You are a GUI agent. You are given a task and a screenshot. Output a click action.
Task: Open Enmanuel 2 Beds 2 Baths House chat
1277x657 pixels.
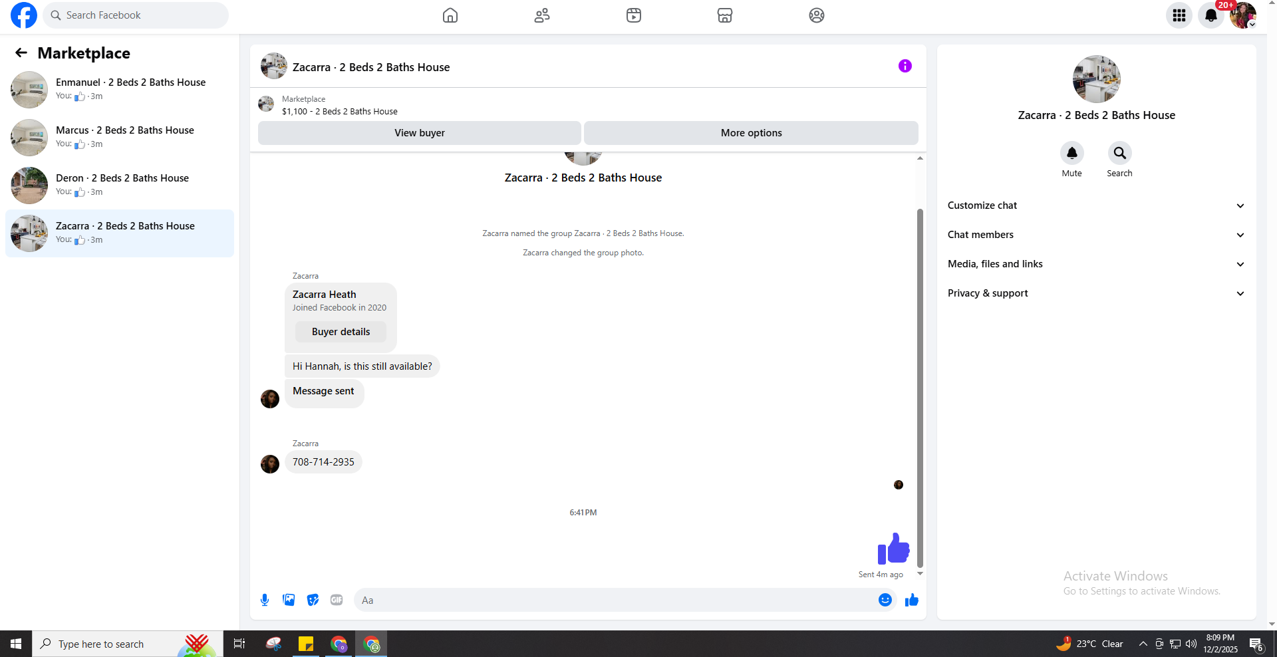(x=120, y=90)
